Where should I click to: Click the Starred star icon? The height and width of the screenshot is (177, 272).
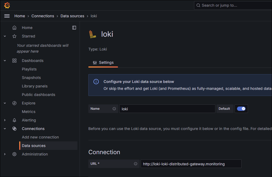click(14, 36)
